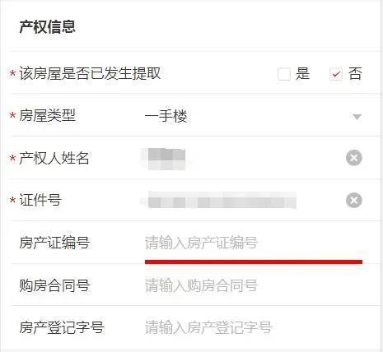Focus the 房产证编号 input field
This screenshot has width=383, height=352.
254,243
